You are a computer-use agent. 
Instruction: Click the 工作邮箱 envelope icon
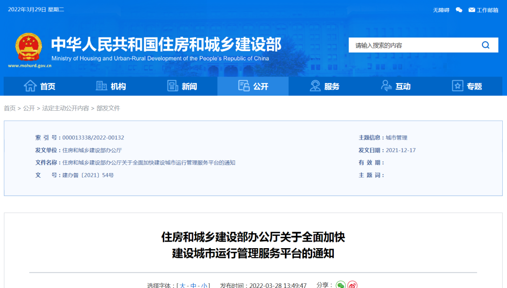[x=471, y=9]
